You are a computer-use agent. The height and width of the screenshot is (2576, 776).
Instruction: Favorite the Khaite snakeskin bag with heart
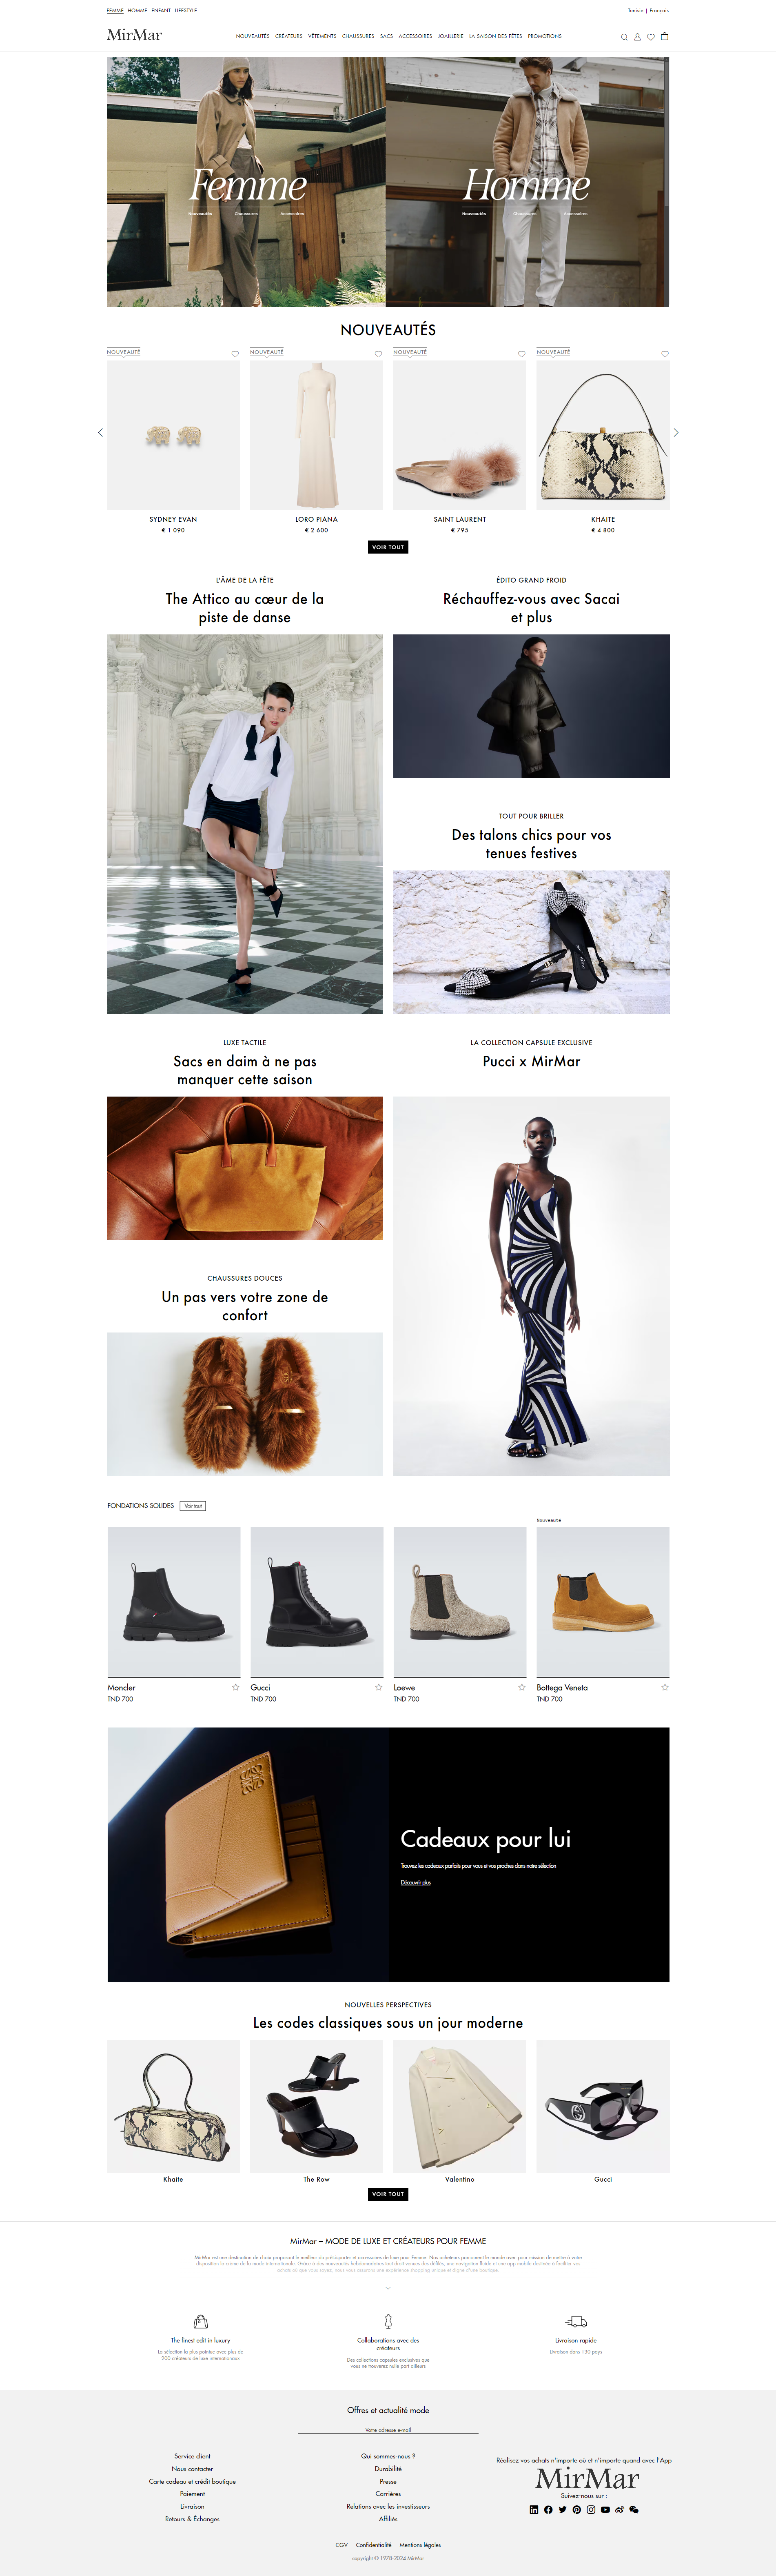click(x=665, y=354)
